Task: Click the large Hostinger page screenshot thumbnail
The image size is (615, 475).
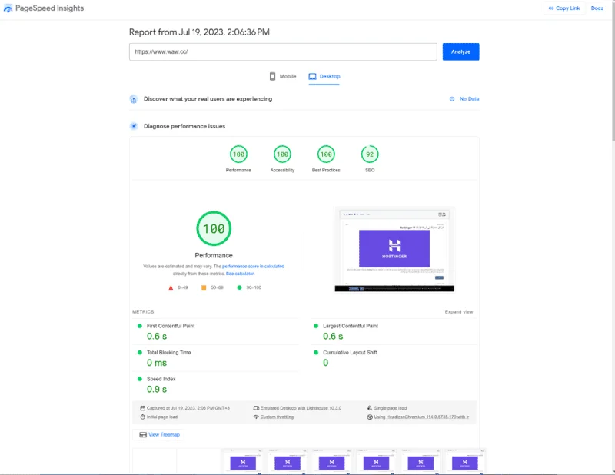Action: coord(394,250)
